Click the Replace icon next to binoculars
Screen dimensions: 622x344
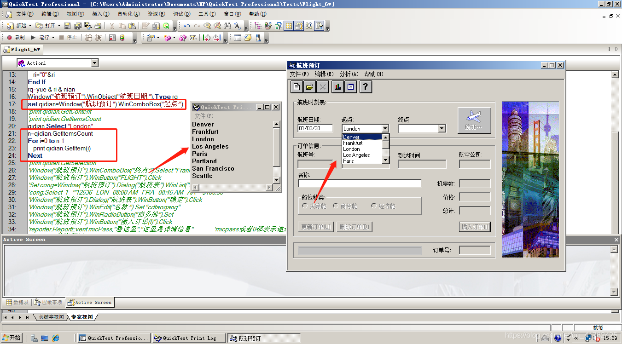[238, 26]
